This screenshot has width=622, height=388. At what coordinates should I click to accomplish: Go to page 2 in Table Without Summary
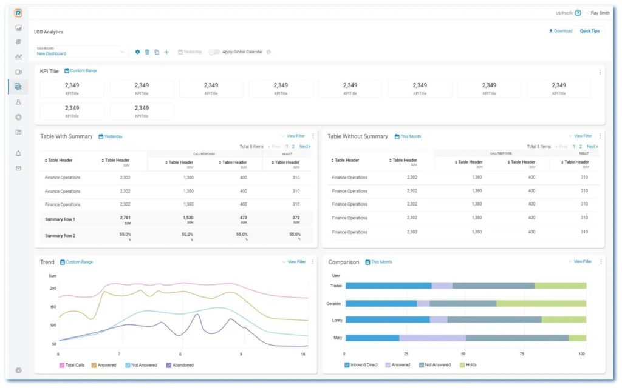(581, 146)
